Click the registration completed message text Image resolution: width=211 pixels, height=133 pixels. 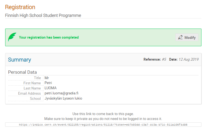49,38
